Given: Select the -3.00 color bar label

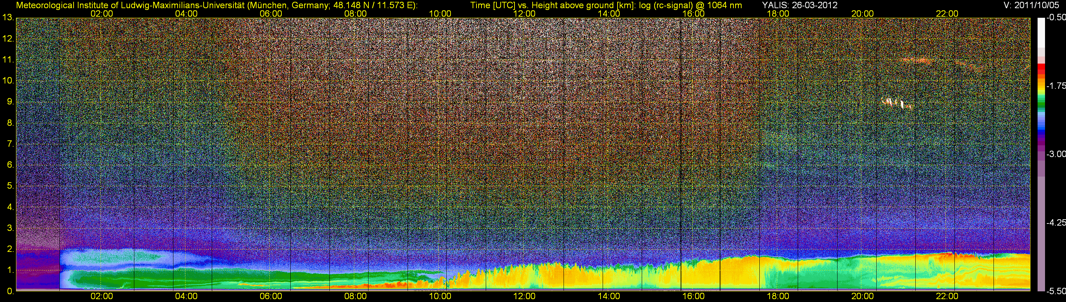Looking at the screenshot, I should (1056, 154).
